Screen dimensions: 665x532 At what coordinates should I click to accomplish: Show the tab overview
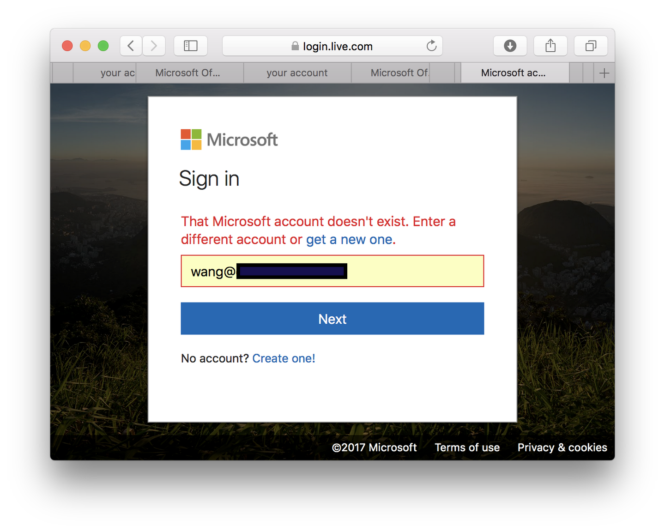click(x=591, y=46)
